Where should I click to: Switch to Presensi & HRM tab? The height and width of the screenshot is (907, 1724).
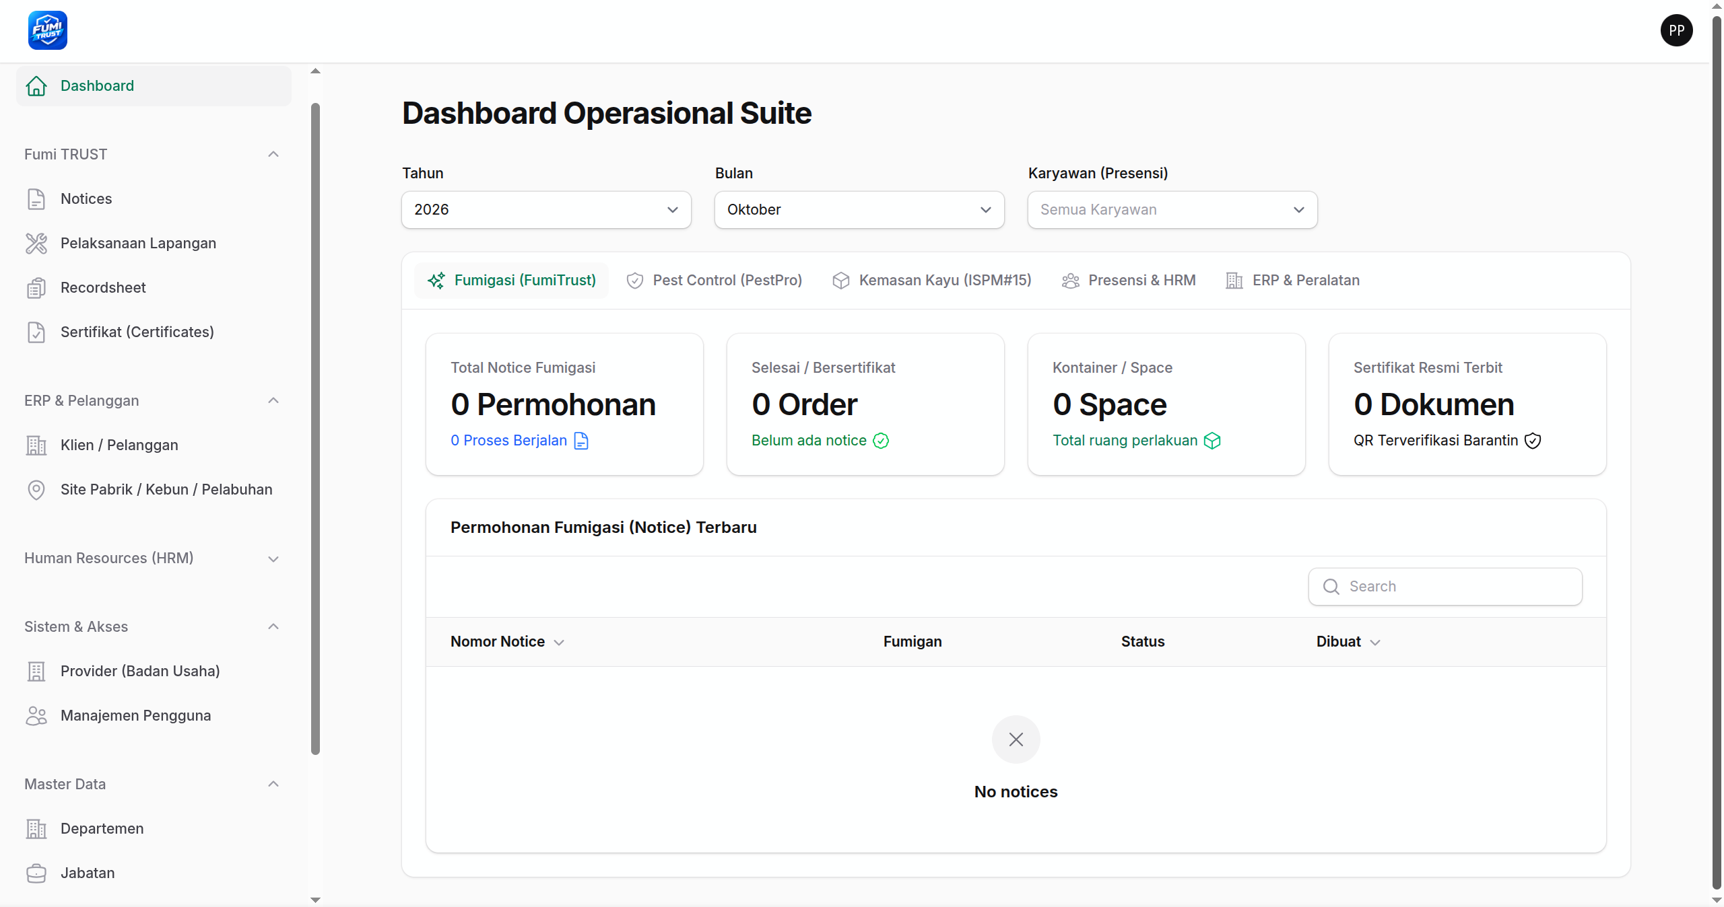pos(1129,281)
